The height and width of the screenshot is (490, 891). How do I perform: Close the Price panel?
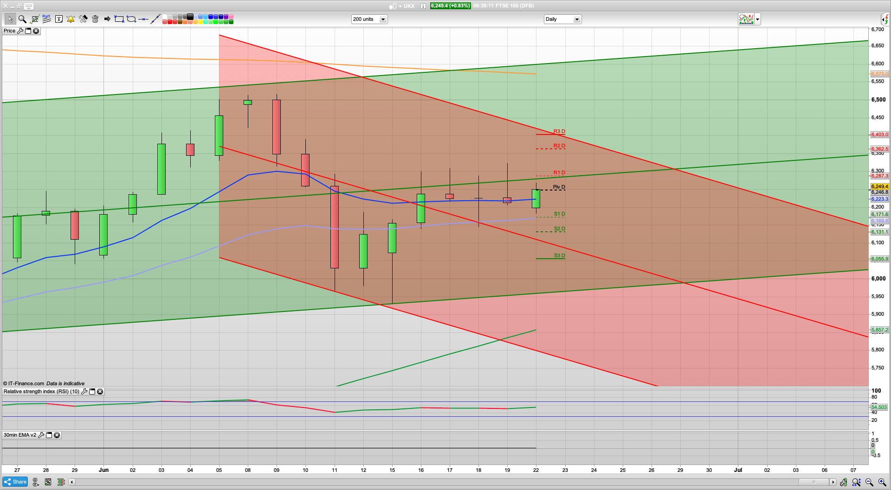36,31
